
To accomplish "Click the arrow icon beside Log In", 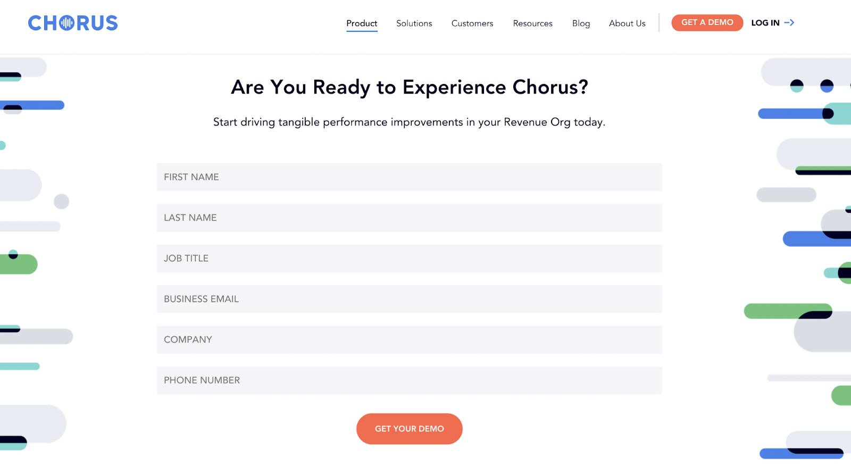I will (789, 22).
